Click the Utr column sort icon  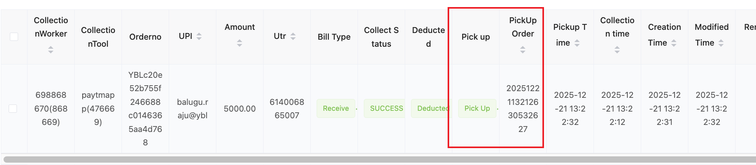[x=293, y=37]
